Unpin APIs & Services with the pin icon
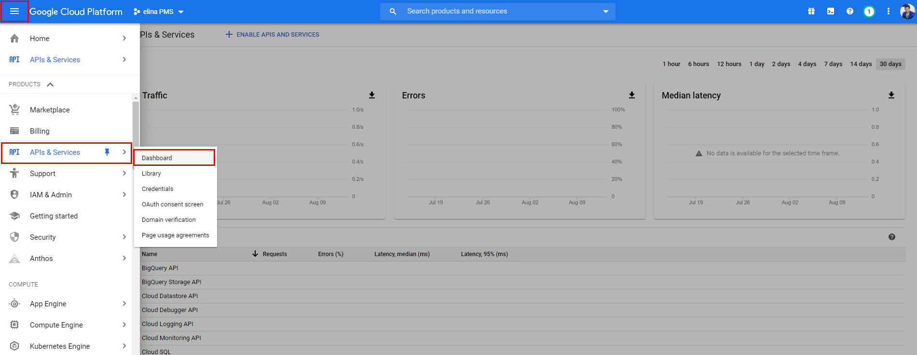The height and width of the screenshot is (355, 917). click(x=107, y=152)
